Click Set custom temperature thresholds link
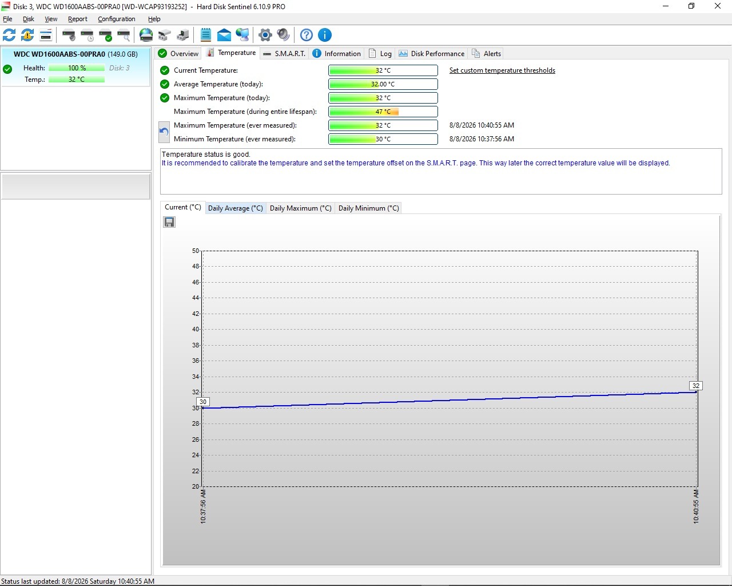 coord(502,70)
